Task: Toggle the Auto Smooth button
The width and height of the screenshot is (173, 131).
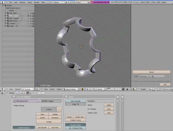Action: point(75,101)
